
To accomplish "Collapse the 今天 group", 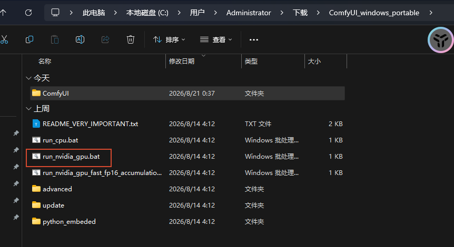I will click(28, 78).
